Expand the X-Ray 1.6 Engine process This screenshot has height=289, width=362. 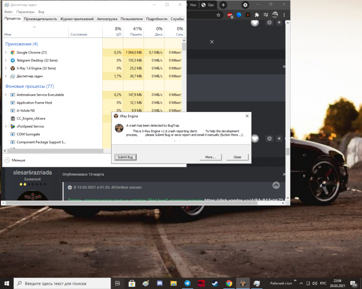coord(6,68)
